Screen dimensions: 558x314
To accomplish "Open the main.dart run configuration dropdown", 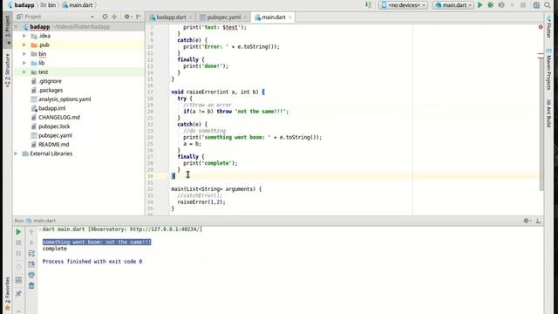I will point(453,5).
